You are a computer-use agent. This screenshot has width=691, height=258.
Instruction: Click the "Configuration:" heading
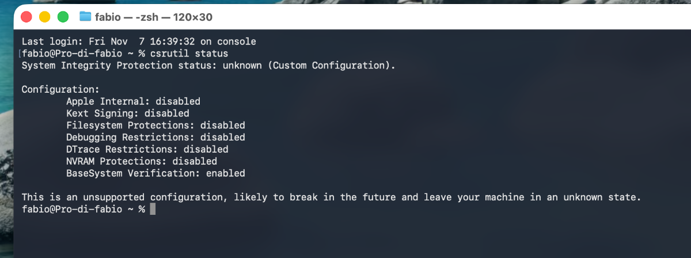click(x=60, y=89)
